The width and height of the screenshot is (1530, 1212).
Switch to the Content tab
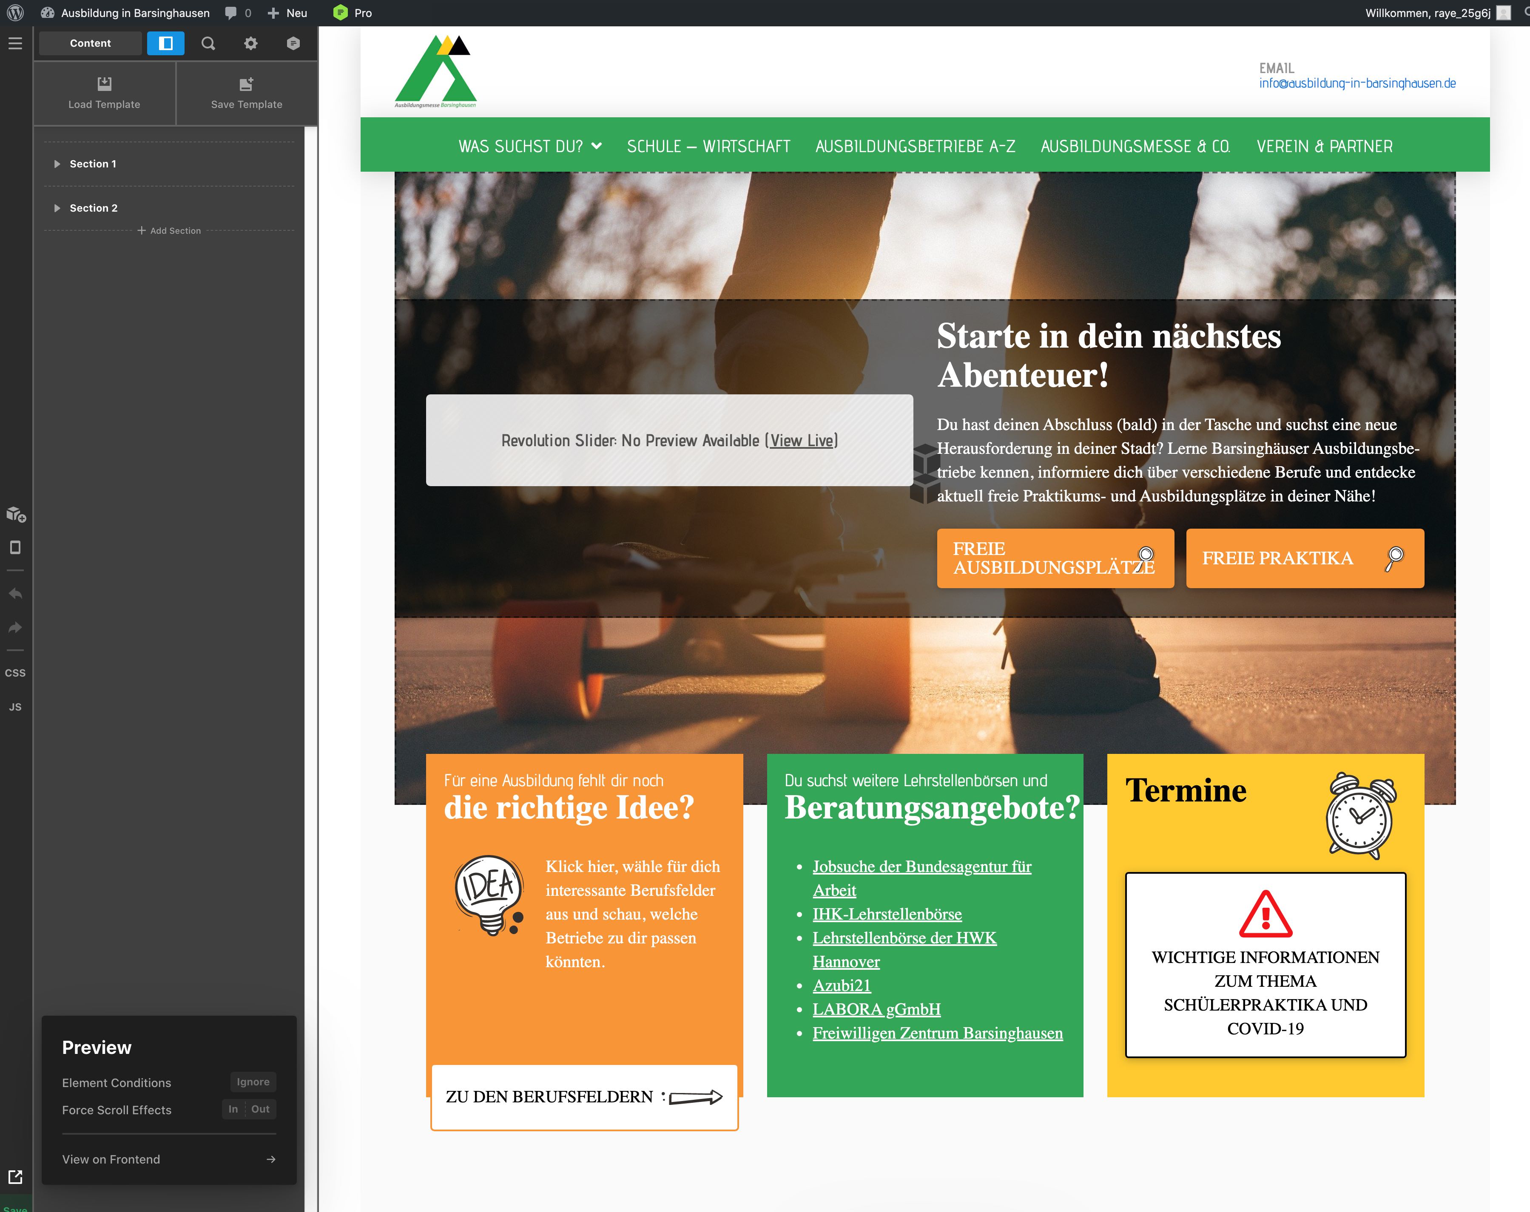(x=90, y=43)
